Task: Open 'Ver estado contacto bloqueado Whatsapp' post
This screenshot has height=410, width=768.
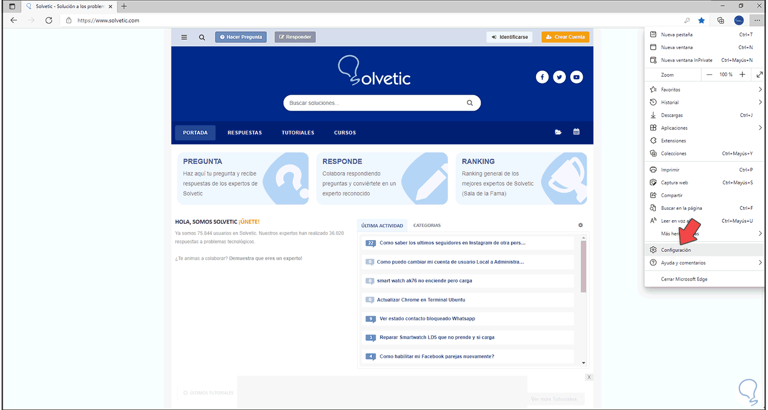Action: pyautogui.click(x=427, y=319)
